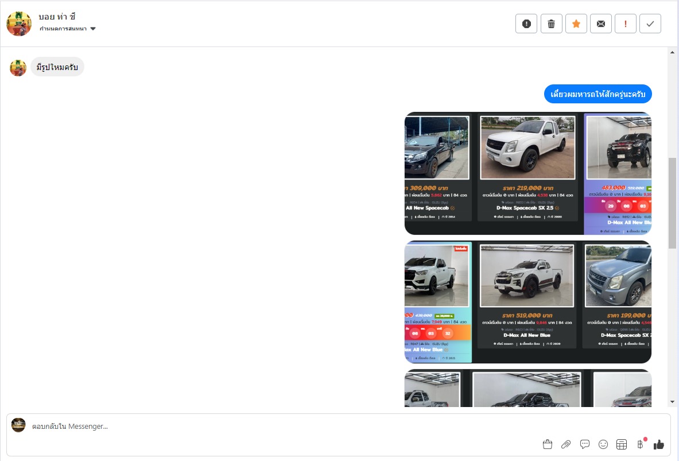Mark conversation as unread with envelope icon
The height and width of the screenshot is (461, 679).
pyautogui.click(x=600, y=24)
